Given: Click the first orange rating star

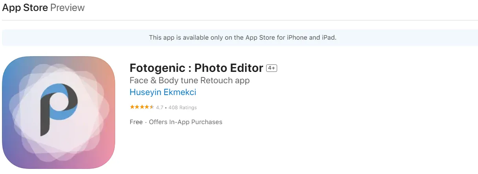Looking at the screenshot, I should click(x=132, y=107).
